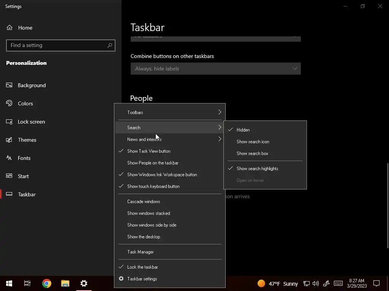Open Start menu Windows logo

pos(9,283)
